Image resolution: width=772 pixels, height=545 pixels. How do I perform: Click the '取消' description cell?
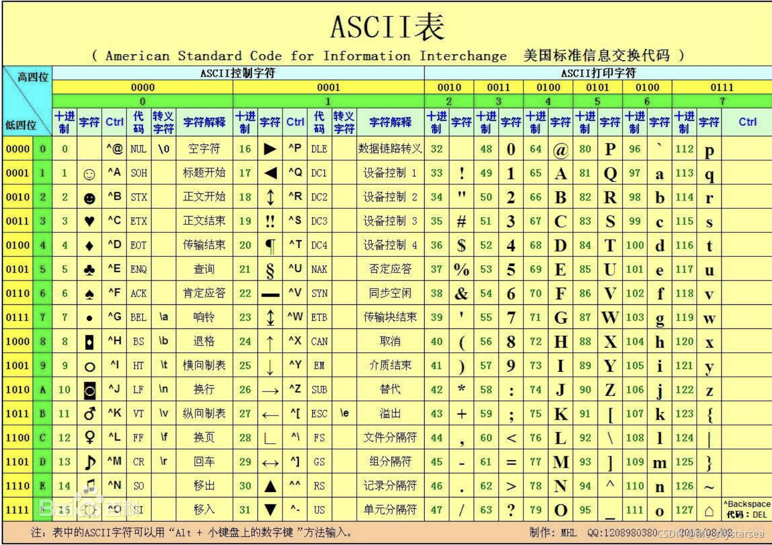[x=390, y=341]
